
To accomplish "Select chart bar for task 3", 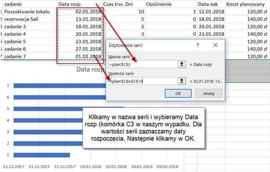I will click(x=48, y=132).
